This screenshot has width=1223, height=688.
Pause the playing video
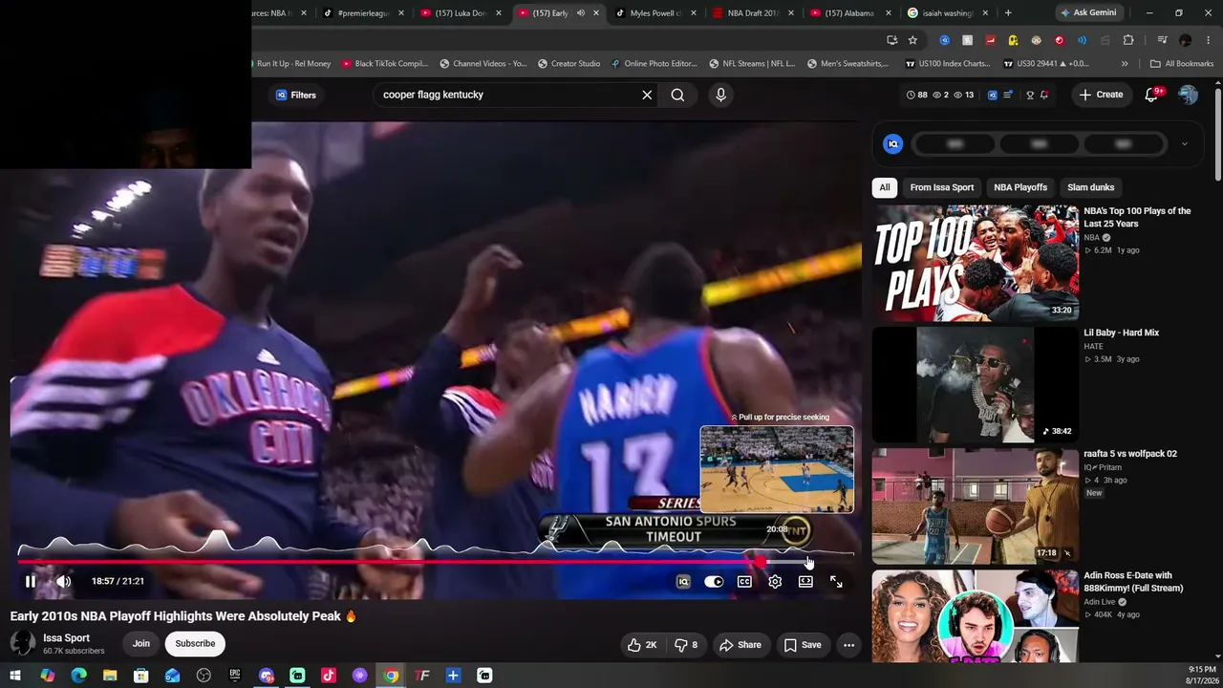pos(31,581)
